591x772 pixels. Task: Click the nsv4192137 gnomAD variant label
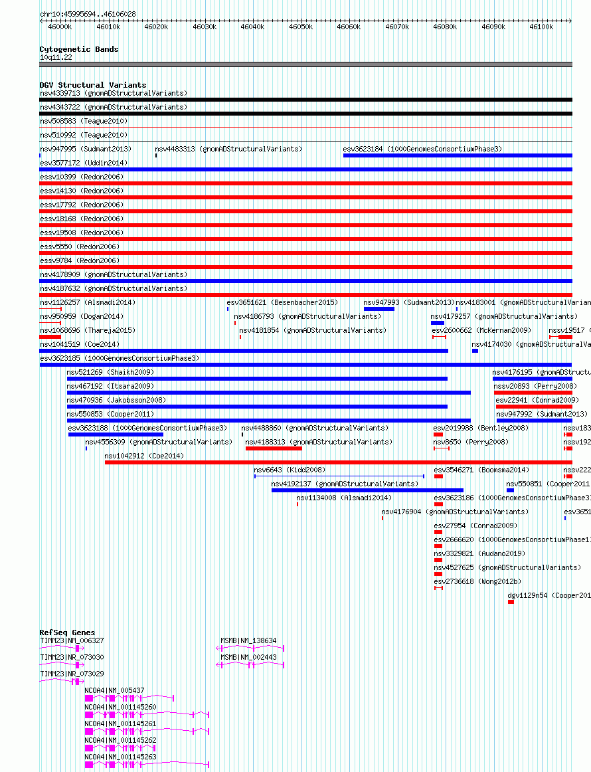pos(345,484)
